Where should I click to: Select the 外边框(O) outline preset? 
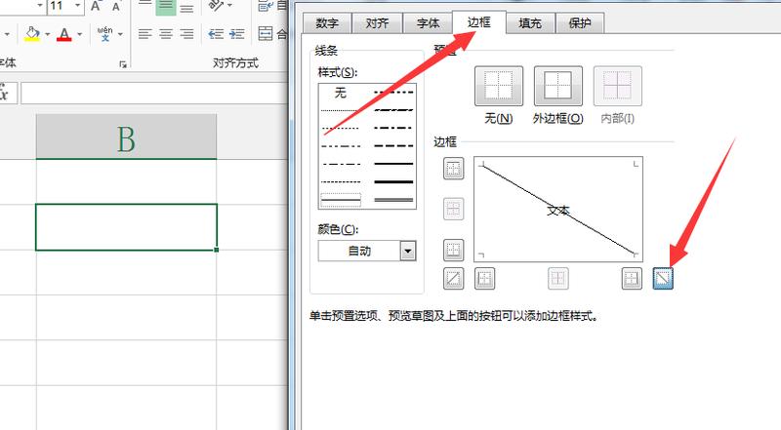557,86
